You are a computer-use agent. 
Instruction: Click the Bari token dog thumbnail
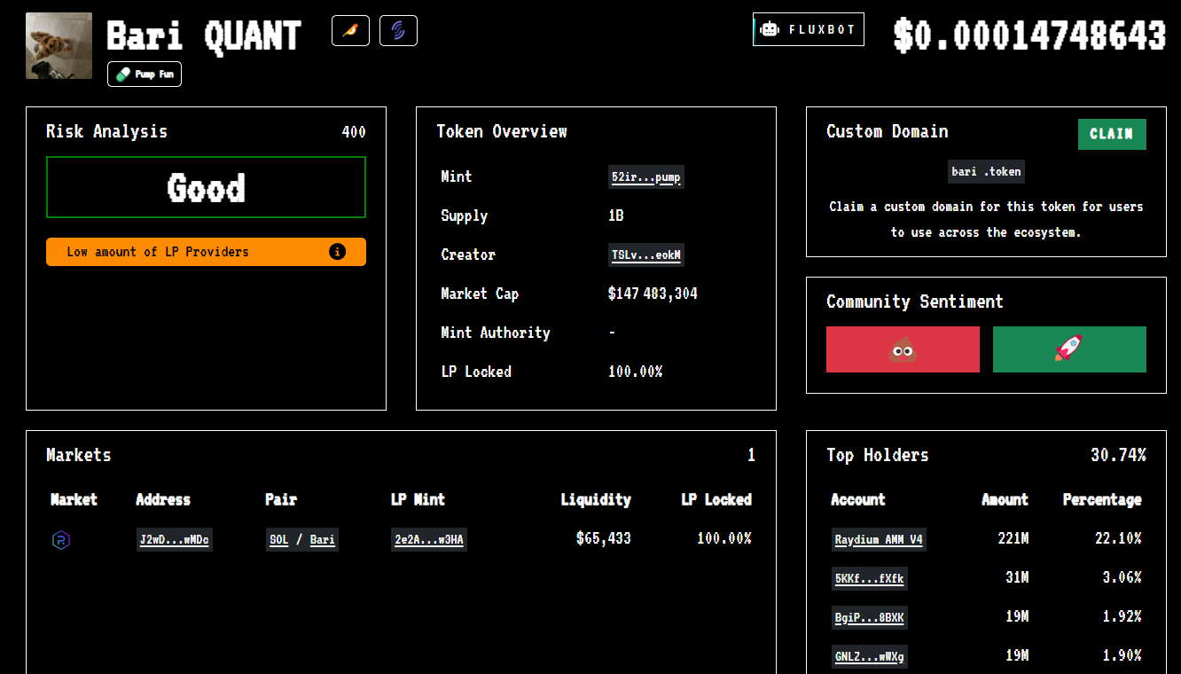59,46
